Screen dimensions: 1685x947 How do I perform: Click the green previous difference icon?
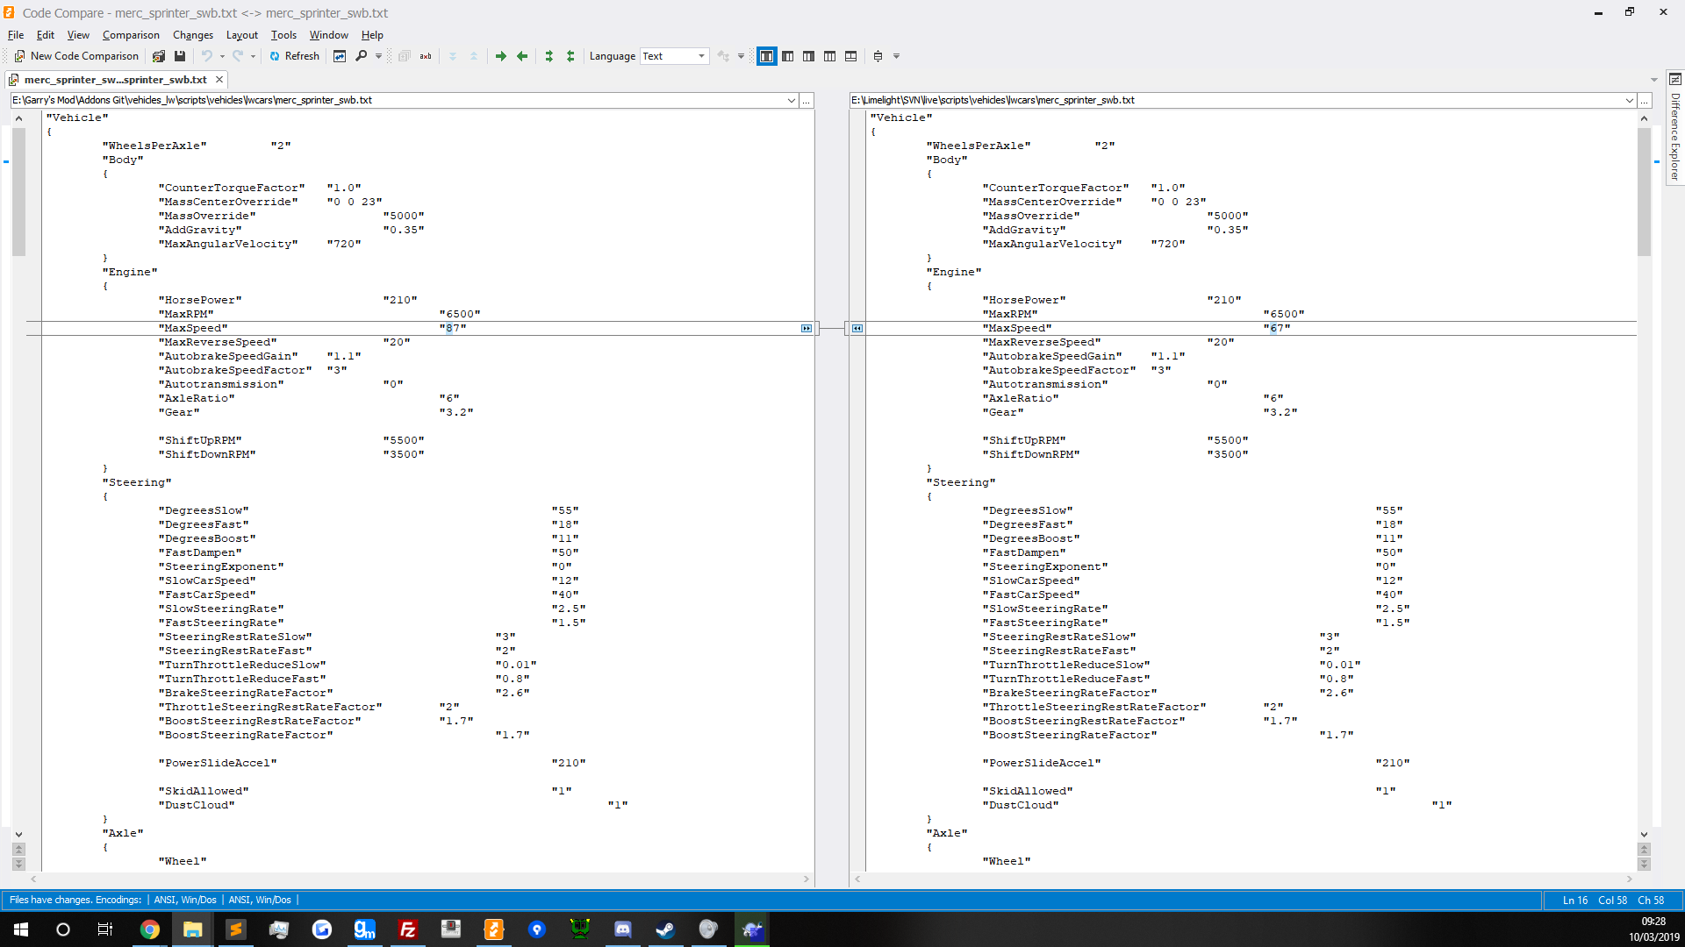570,56
